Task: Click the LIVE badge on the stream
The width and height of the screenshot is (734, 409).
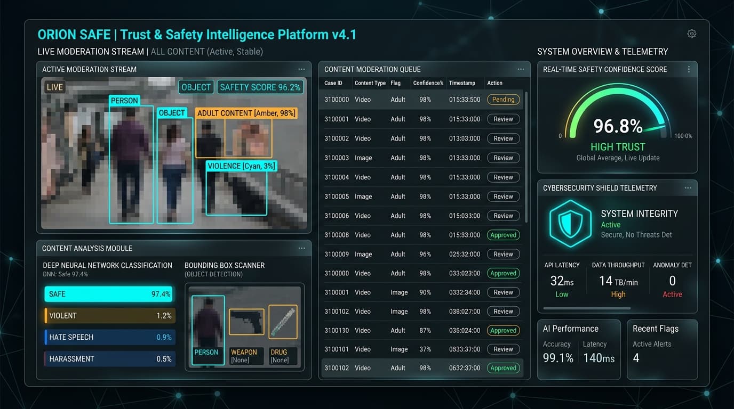Action: (54, 87)
